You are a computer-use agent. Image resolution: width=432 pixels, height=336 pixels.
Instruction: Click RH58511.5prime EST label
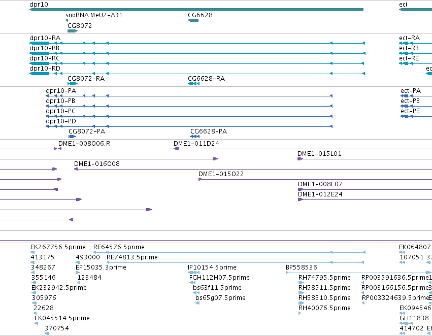coord(324,288)
